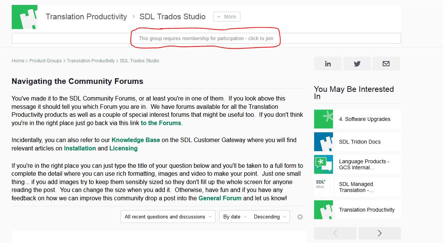Click the SDL Ideas thumbnail image
Viewport: 443px width, 243px height.
pos(324,187)
